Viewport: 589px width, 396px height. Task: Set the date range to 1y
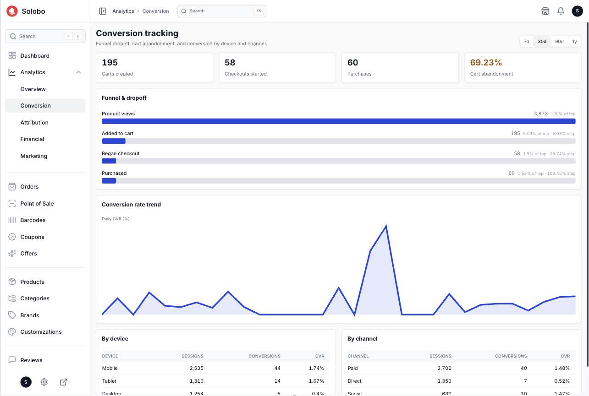click(x=575, y=42)
